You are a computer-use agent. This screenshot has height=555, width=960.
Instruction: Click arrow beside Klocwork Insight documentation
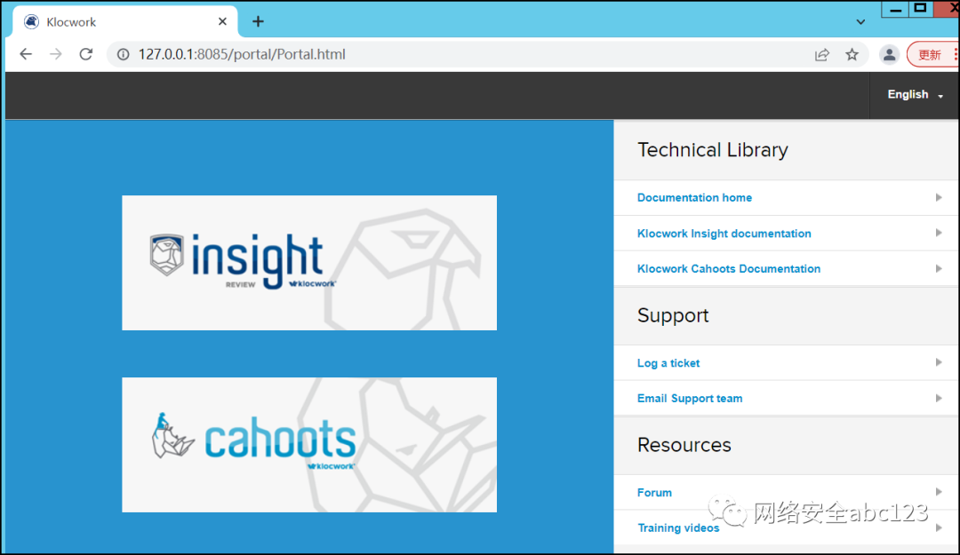pos(938,233)
